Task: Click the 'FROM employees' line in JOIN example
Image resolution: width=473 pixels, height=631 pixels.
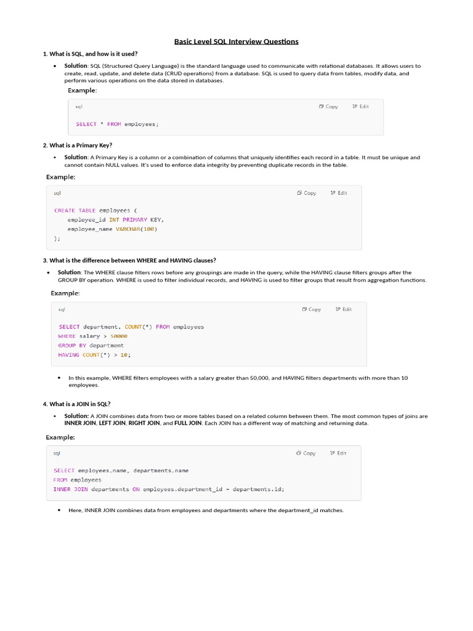Action: point(78,480)
